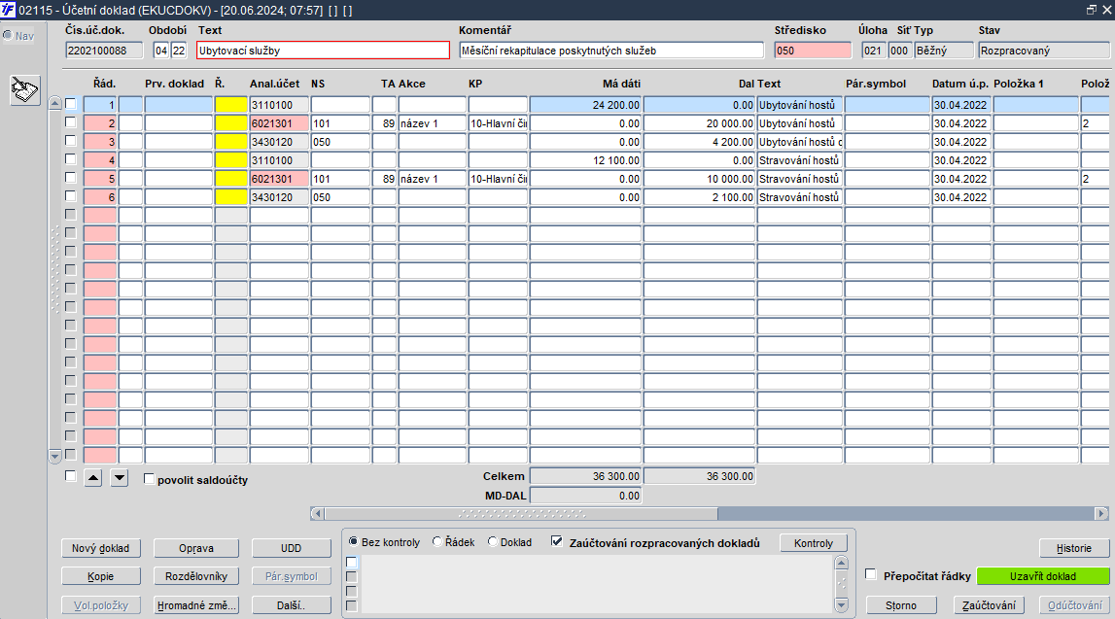Click the Text field with Ubytovací služby

point(324,51)
